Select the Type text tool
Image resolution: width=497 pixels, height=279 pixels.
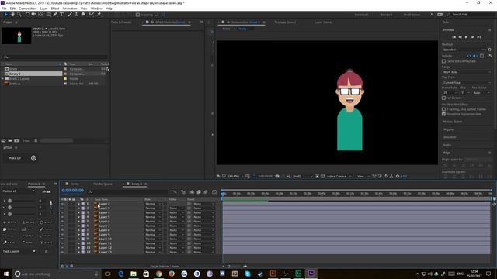tap(62, 15)
